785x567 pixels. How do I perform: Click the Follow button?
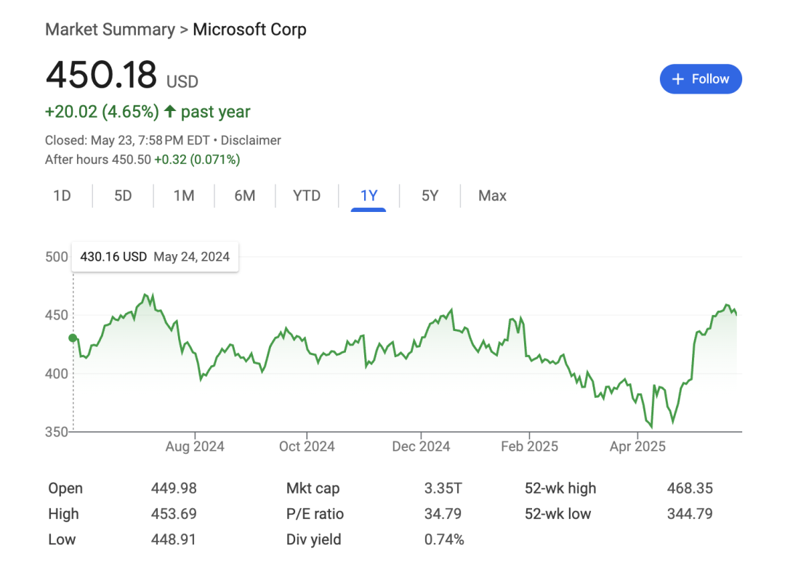[x=701, y=79]
